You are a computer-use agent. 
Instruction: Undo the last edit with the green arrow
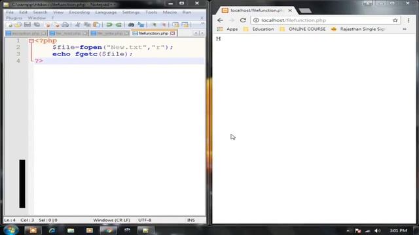(x=109, y=25)
